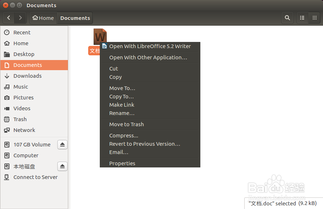Click the Network icon in sidebar
This screenshot has width=323, height=209.
pyautogui.click(x=7, y=130)
